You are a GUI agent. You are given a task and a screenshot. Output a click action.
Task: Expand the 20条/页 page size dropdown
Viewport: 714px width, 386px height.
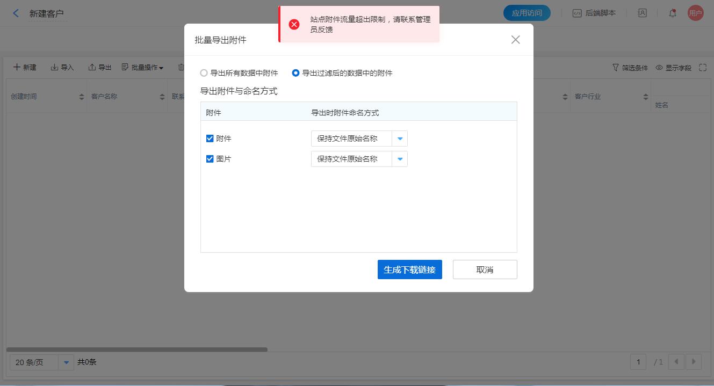pyautogui.click(x=66, y=362)
